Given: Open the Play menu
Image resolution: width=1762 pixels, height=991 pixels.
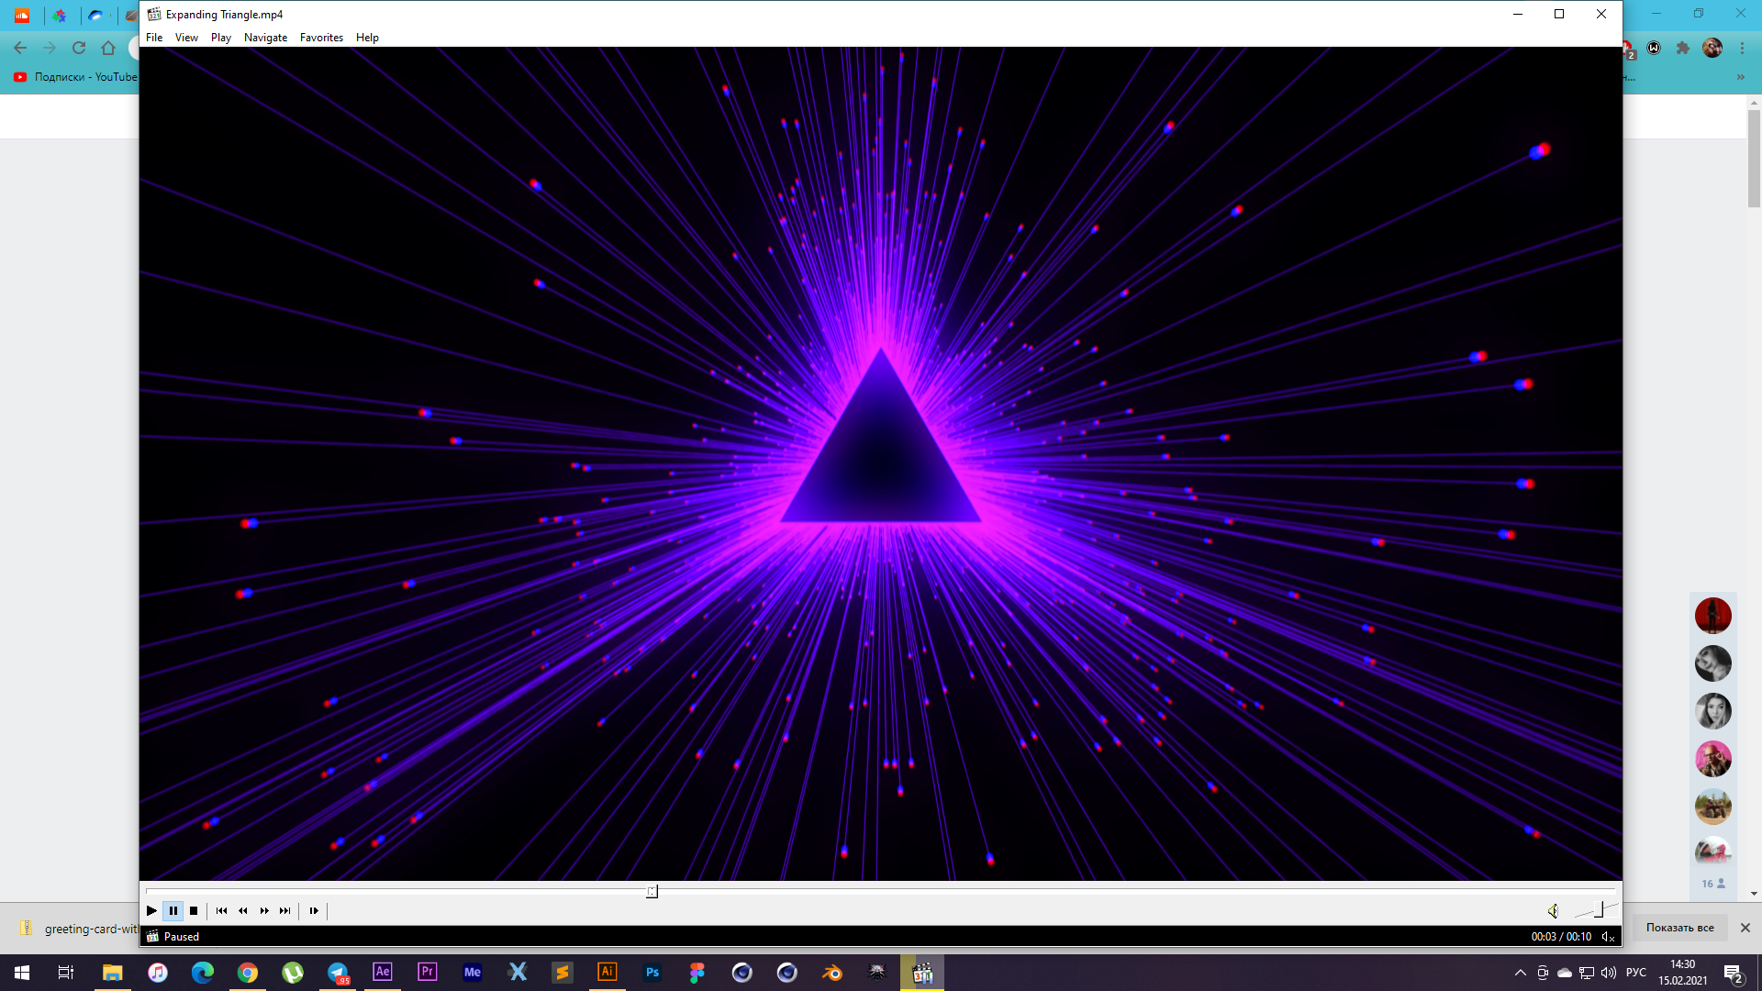Looking at the screenshot, I should tap(220, 38).
